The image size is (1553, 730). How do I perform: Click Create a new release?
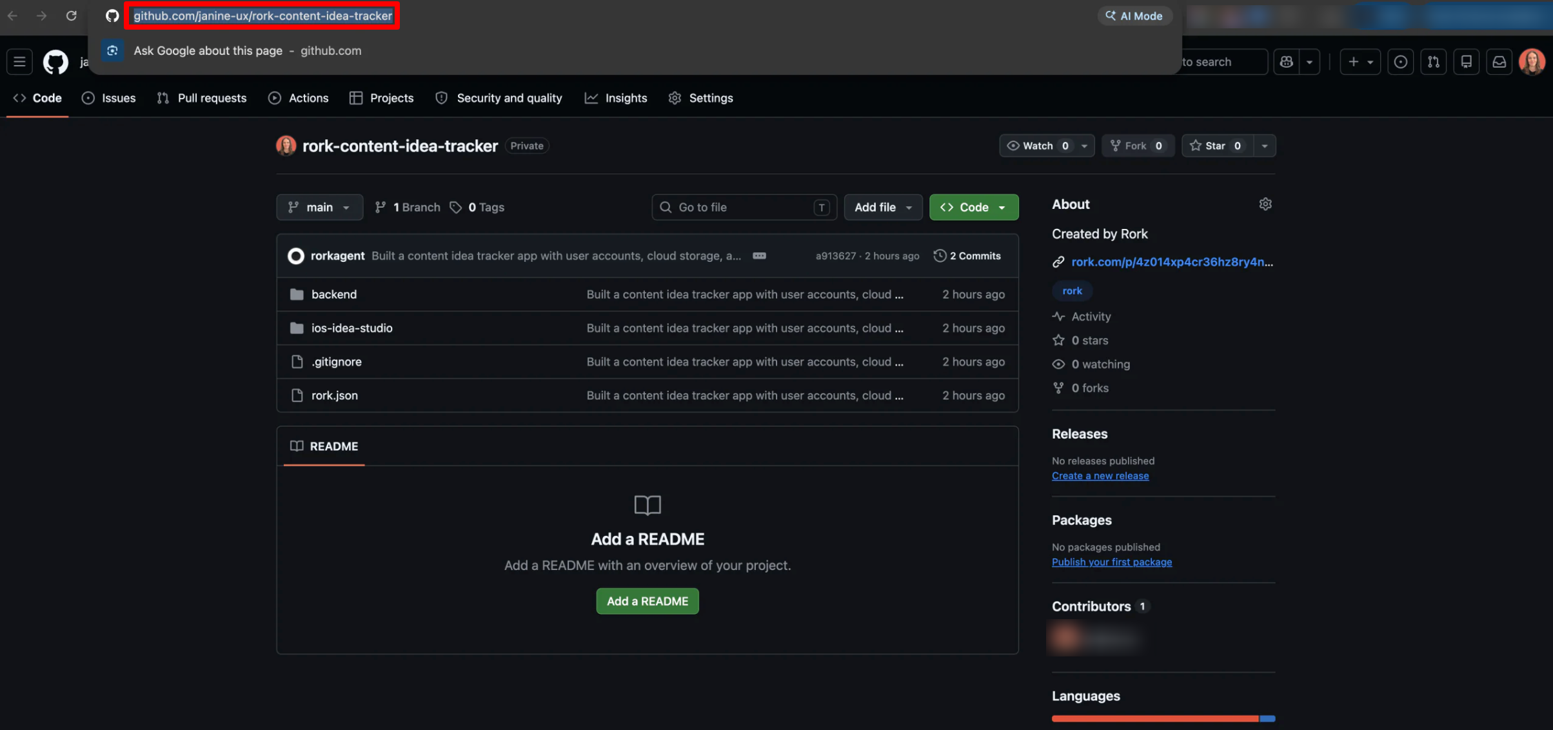tap(1100, 476)
